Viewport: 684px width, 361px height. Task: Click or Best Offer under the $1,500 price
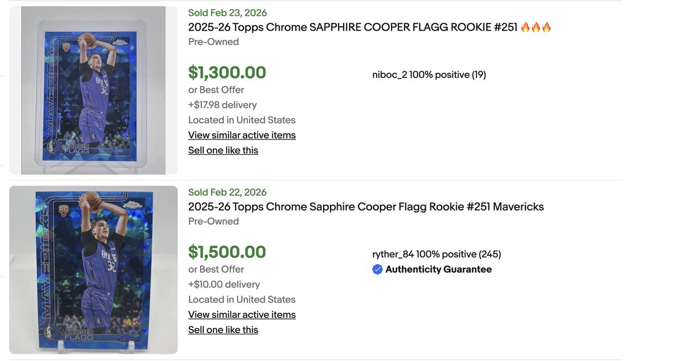pos(216,269)
